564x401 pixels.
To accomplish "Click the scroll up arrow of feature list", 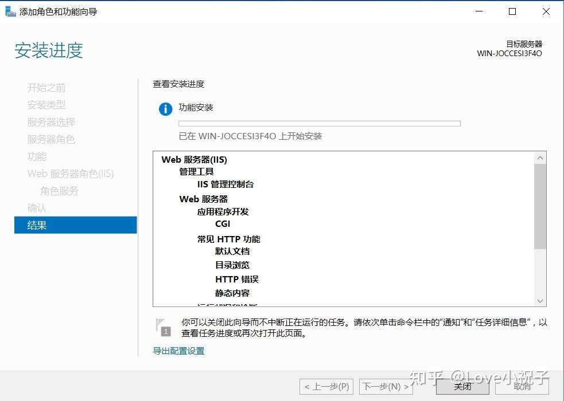I will pos(540,158).
